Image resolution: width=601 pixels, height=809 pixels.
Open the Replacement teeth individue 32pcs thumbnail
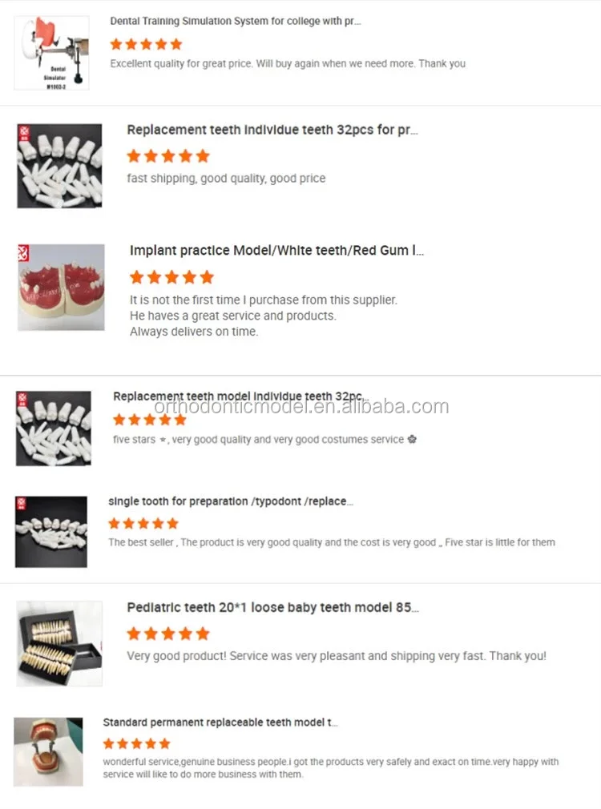59,166
